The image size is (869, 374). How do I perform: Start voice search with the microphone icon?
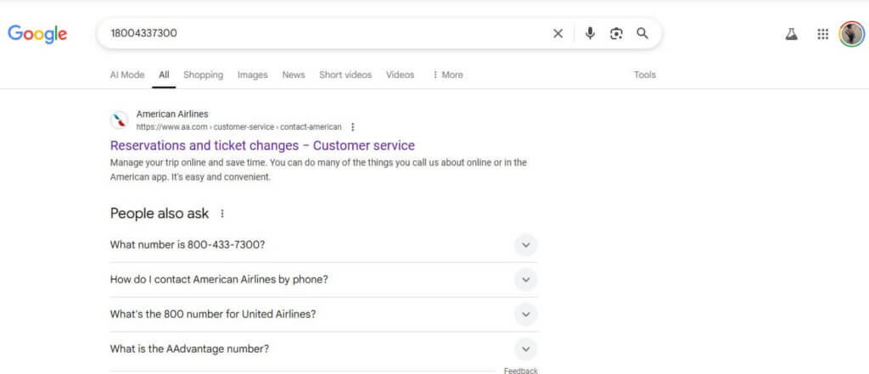pos(591,34)
